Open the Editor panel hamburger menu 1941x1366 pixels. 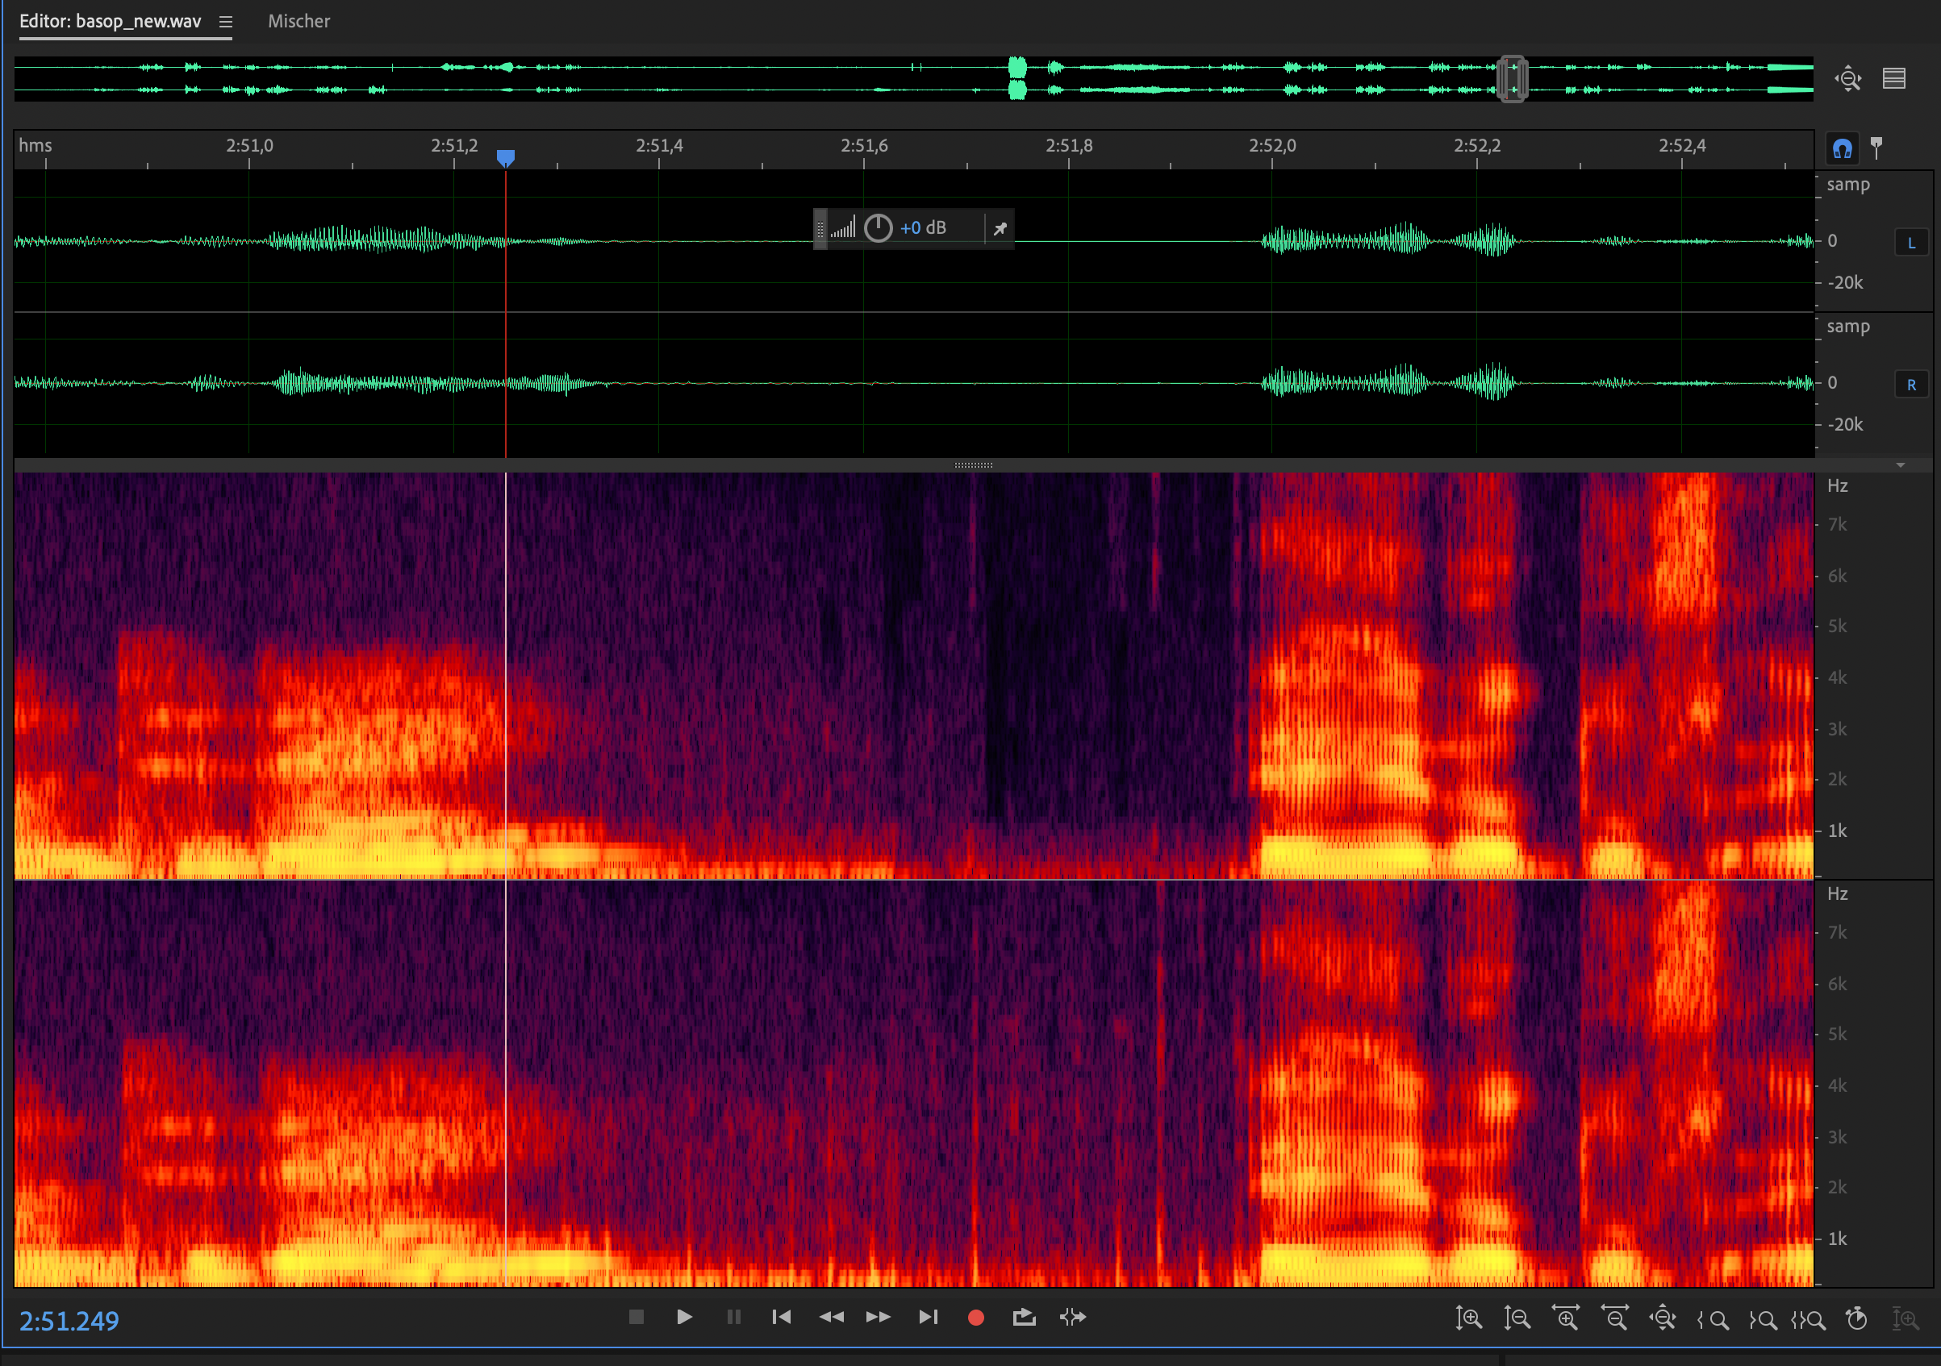point(226,22)
